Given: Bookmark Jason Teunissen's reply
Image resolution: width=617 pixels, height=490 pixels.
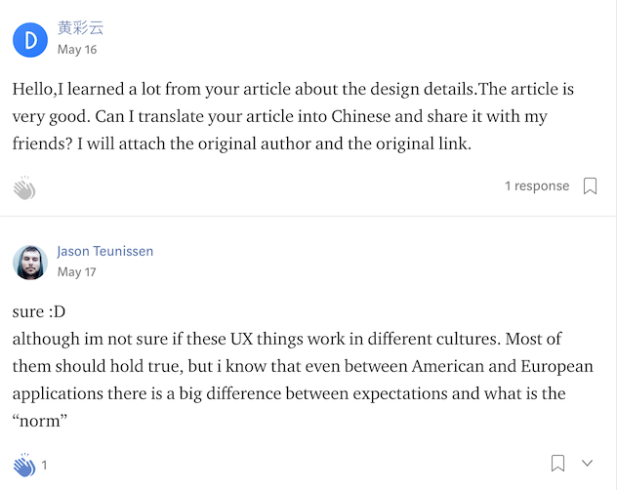Looking at the screenshot, I should point(557,464).
